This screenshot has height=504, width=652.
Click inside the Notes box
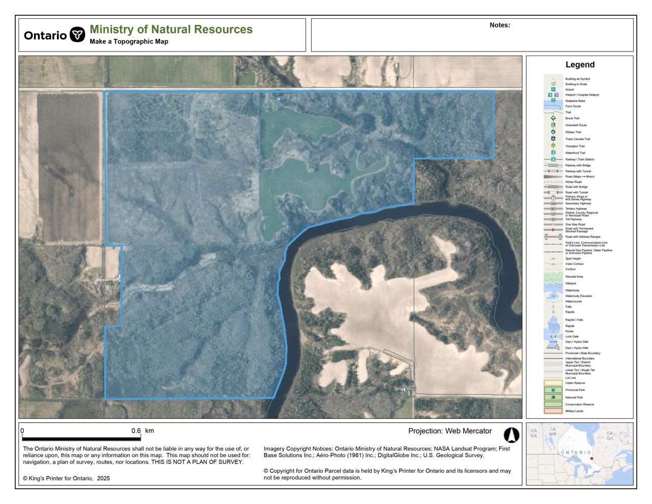click(472, 38)
